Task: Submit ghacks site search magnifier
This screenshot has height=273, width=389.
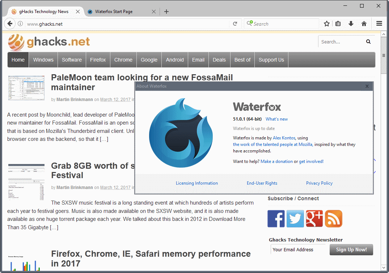Action: (368, 42)
